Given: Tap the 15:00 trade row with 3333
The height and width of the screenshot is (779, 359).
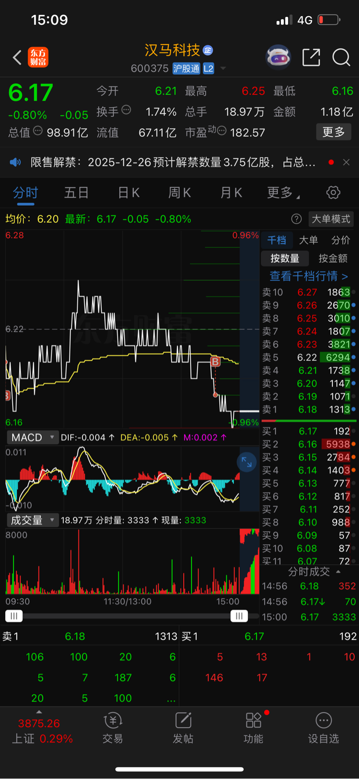Looking at the screenshot, I should click(309, 617).
